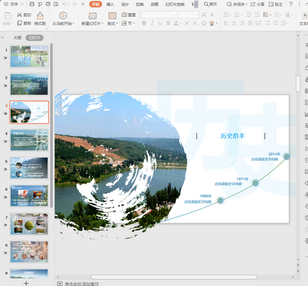The image size is (308, 286).
Task: Toggle Bold formatting
Action: pos(144,23)
